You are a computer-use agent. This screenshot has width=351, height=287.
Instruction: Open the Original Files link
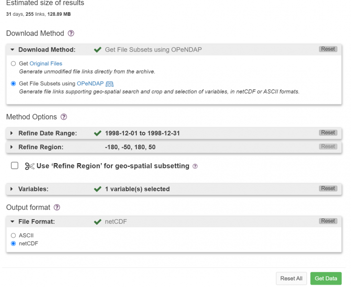click(x=46, y=64)
